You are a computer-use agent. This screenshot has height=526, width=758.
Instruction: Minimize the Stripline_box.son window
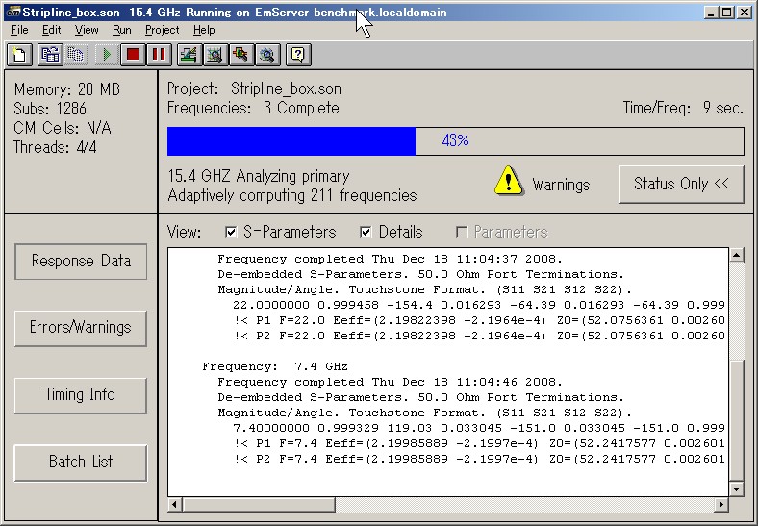coord(711,13)
